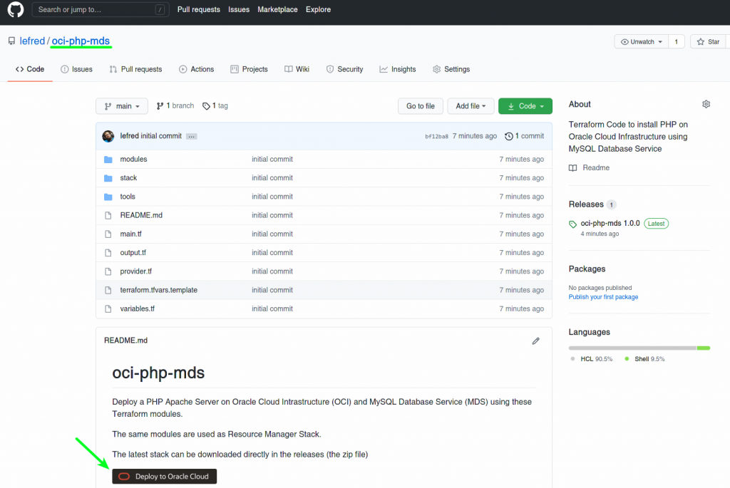View the 1 branch link
The width and height of the screenshot is (730, 488).
[x=175, y=106]
